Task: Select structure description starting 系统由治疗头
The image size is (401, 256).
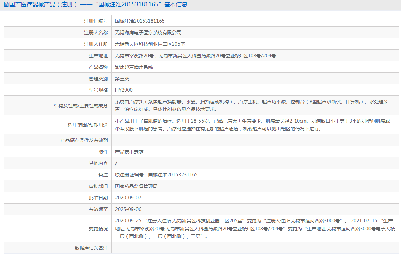Action: [252, 106]
